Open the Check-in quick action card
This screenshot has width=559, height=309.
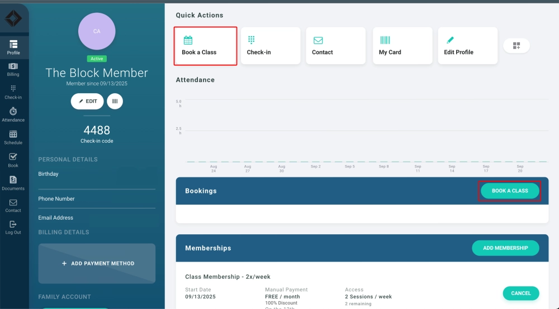point(271,46)
